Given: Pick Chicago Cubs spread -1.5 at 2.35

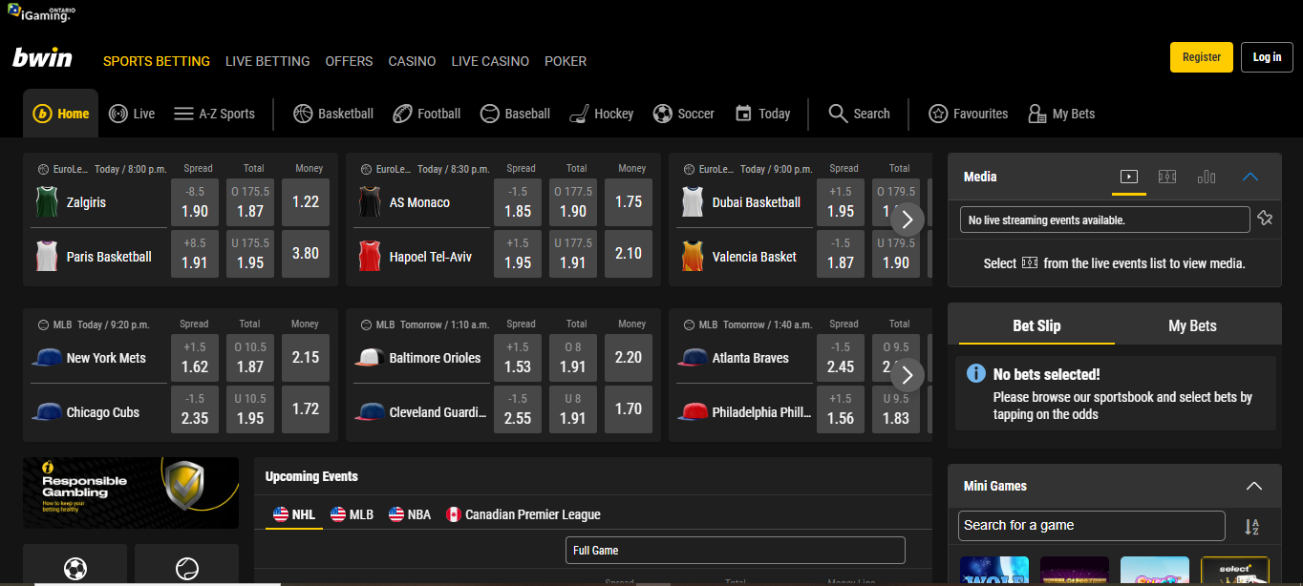Looking at the screenshot, I should 195,409.
